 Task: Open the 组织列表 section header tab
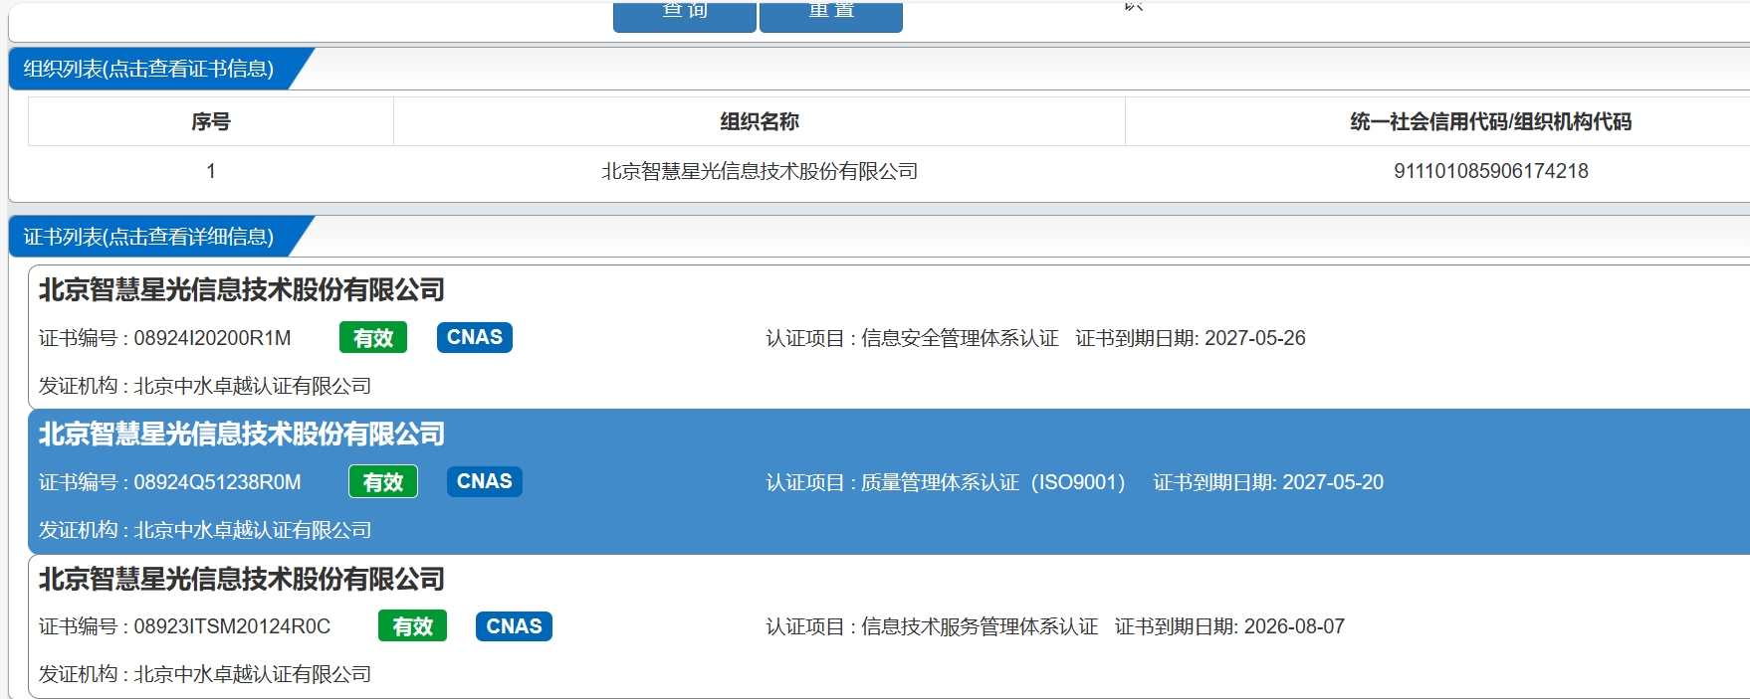coord(149,69)
